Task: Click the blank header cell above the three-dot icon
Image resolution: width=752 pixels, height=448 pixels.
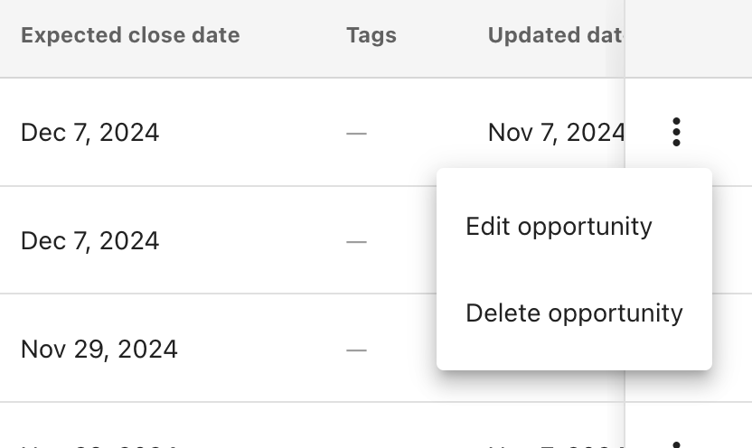Action: (687, 38)
